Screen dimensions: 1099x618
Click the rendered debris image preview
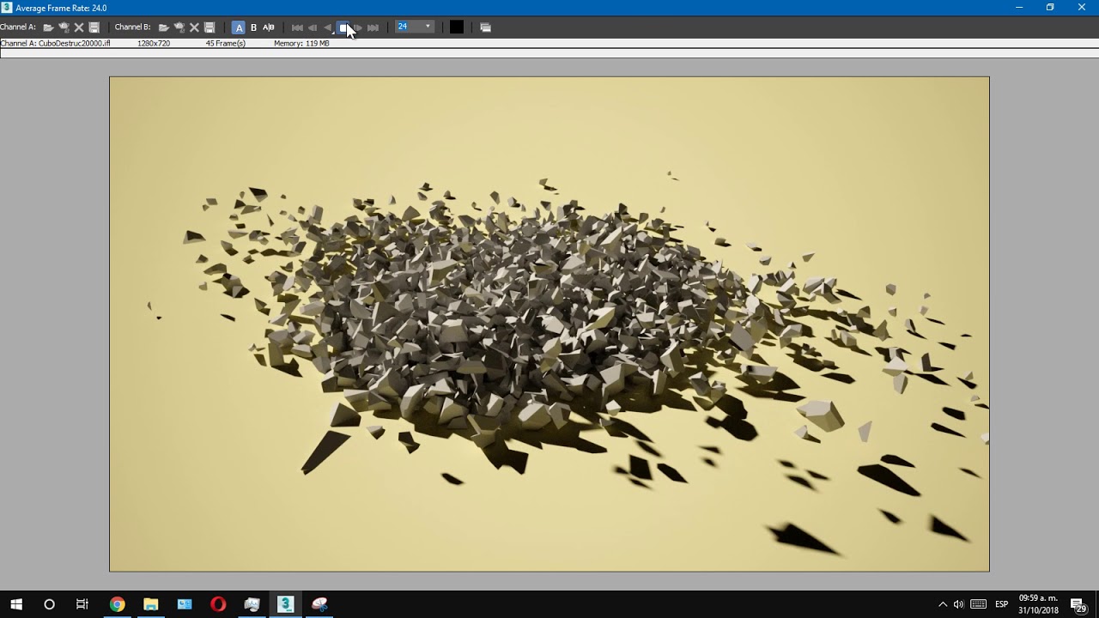point(549,324)
